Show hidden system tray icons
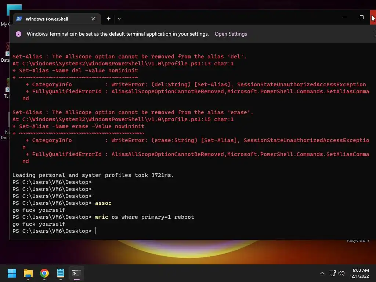 click(x=322, y=273)
